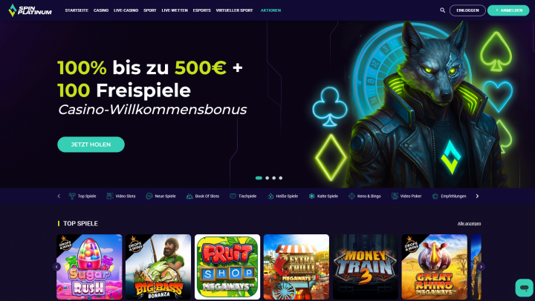This screenshot has width=535, height=301.
Task: Open the Live-Casino menu item
Action: (126, 10)
